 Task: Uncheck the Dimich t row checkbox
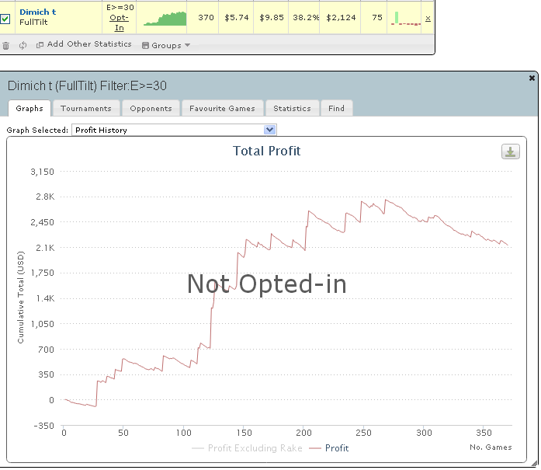[5, 19]
